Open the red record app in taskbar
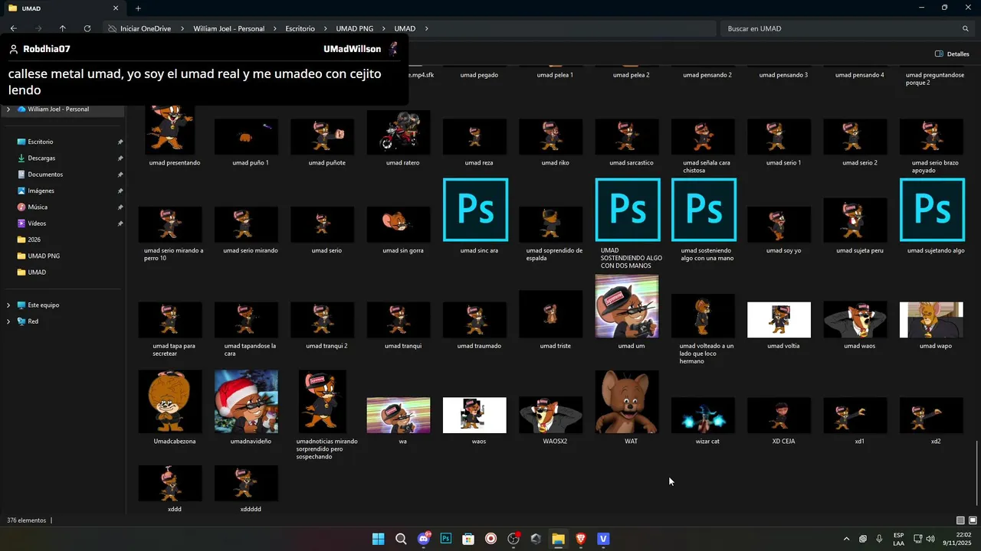Image resolution: width=981 pixels, height=551 pixels. (490, 539)
